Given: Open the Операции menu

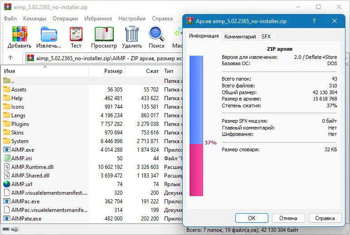Looking at the screenshot, I should 65,19.
